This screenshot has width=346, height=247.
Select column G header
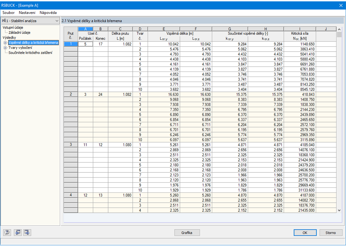(230, 29)
